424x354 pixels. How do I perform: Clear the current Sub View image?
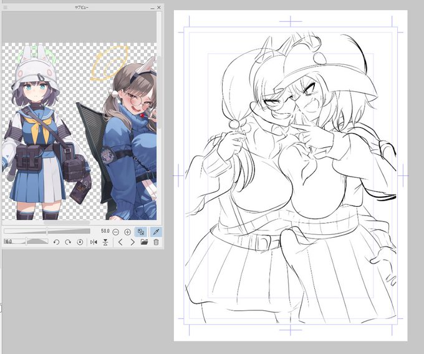click(156, 242)
